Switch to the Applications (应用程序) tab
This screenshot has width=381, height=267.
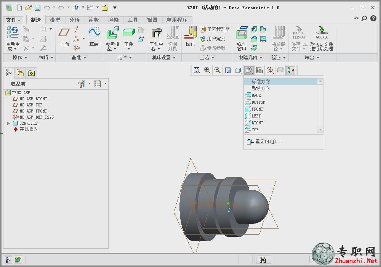click(x=177, y=20)
